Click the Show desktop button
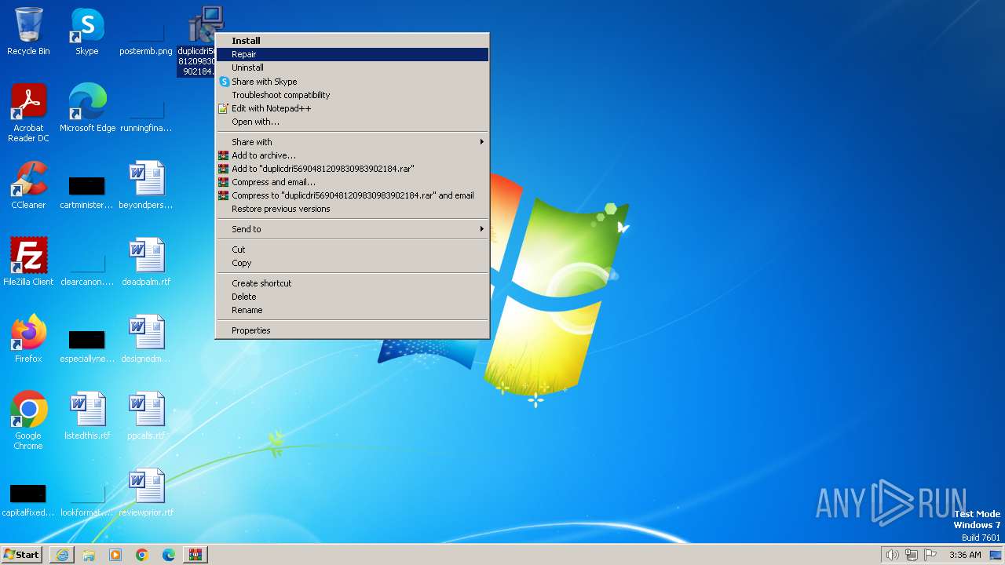 (996, 555)
